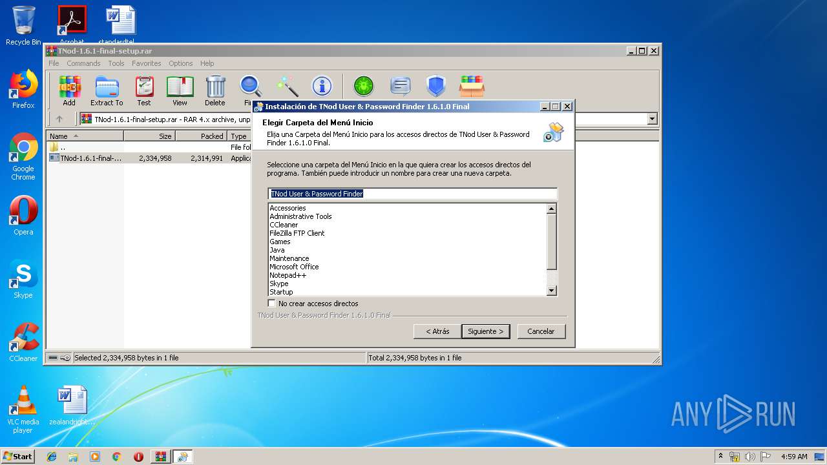The height and width of the screenshot is (465, 827).
Task: Launch Google Chrome from the desktop
Action: coord(23,156)
